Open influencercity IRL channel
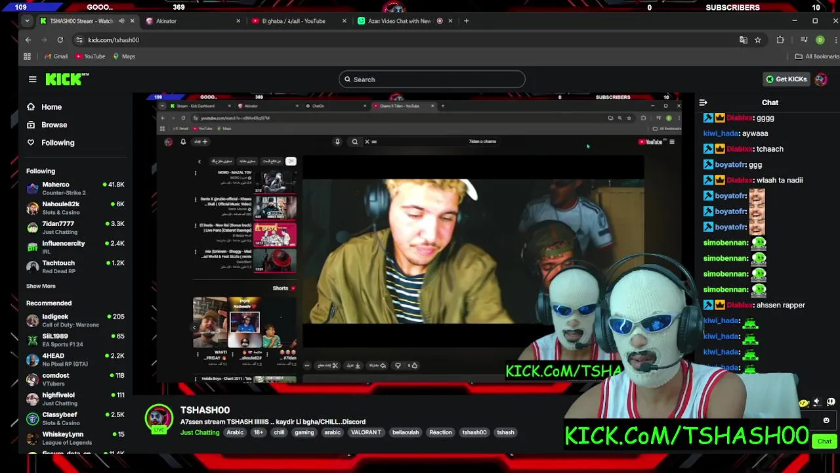The width and height of the screenshot is (840, 473). tap(75, 247)
